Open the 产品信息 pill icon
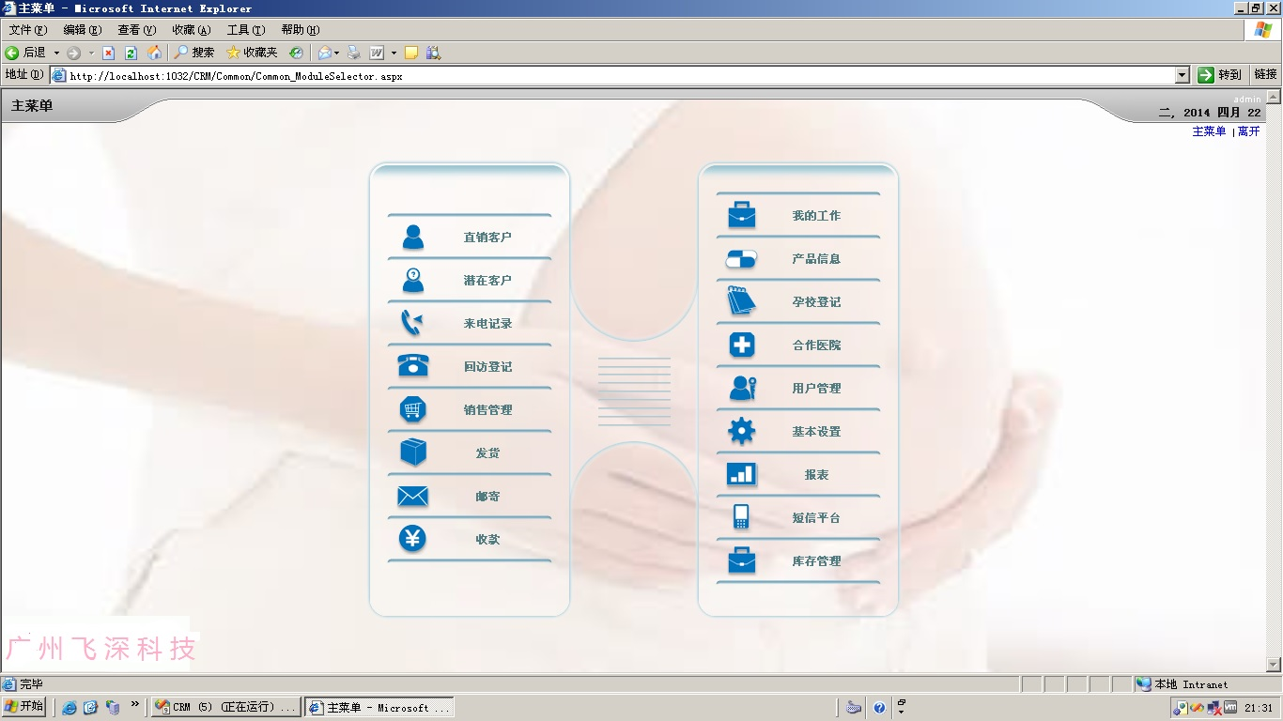 point(741,259)
